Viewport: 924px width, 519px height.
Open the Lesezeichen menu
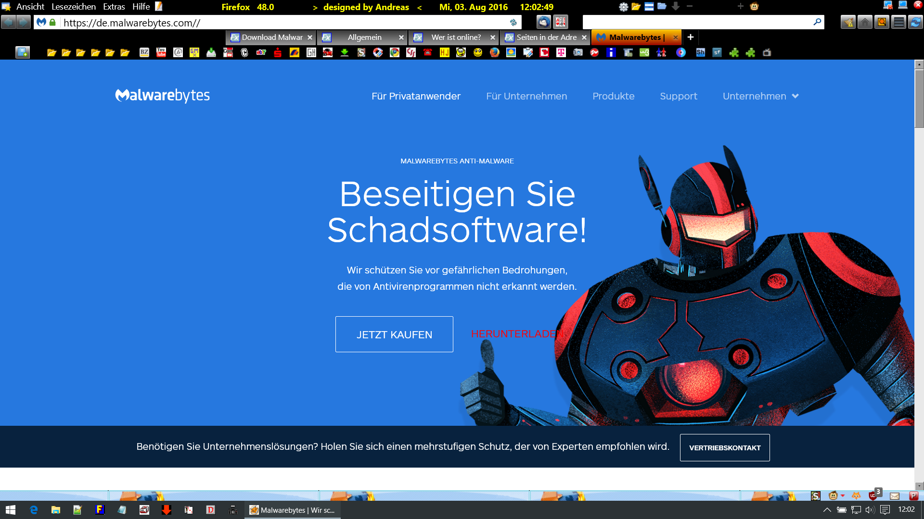point(74,7)
